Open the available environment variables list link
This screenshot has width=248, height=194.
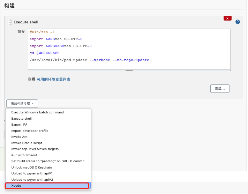coord(53,79)
